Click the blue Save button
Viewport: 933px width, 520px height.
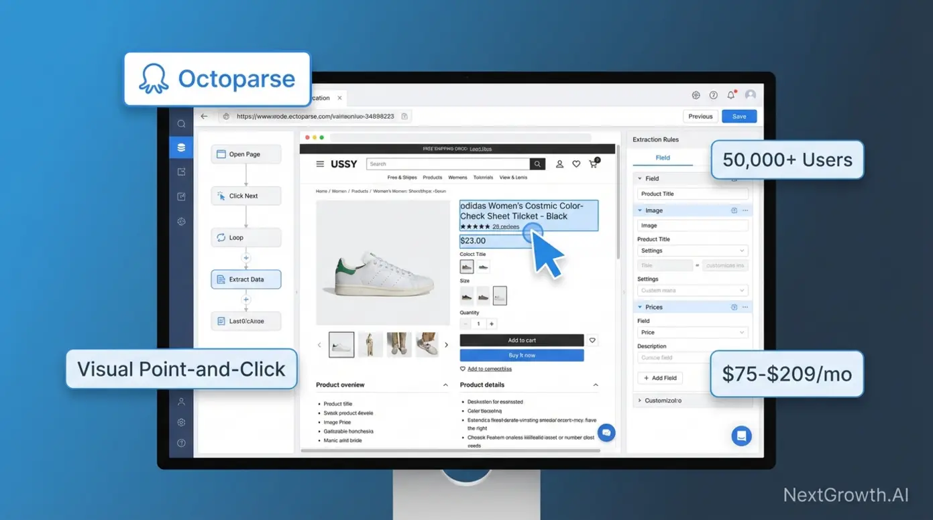point(739,116)
